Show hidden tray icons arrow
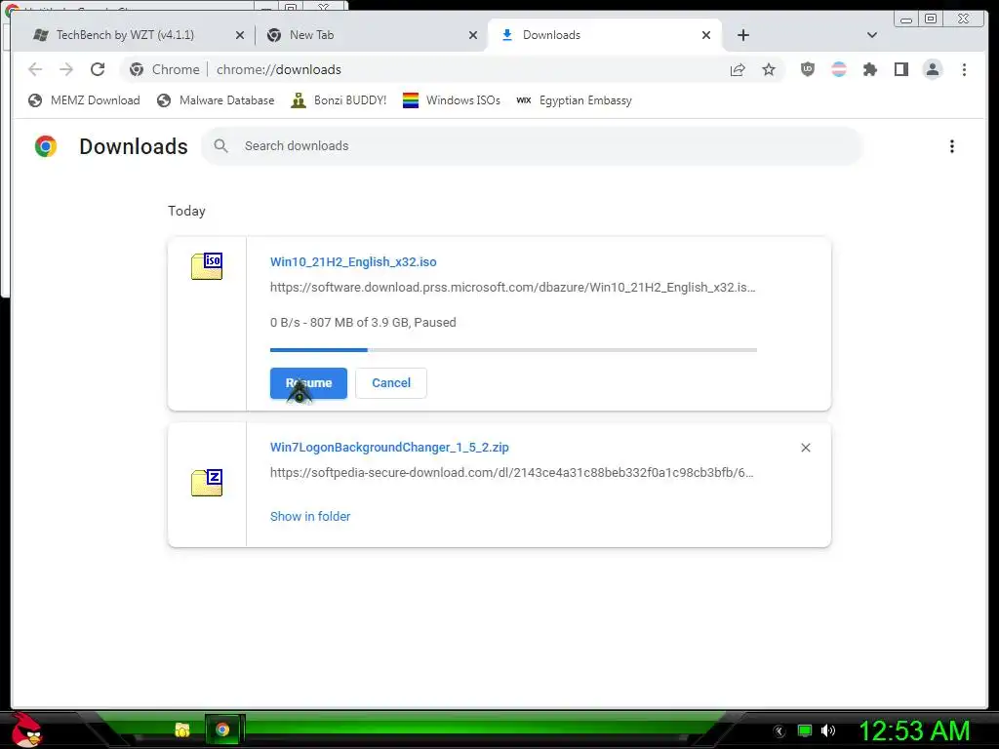 [x=779, y=731]
